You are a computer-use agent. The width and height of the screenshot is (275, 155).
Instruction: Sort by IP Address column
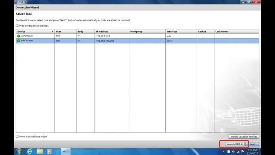tap(112, 31)
